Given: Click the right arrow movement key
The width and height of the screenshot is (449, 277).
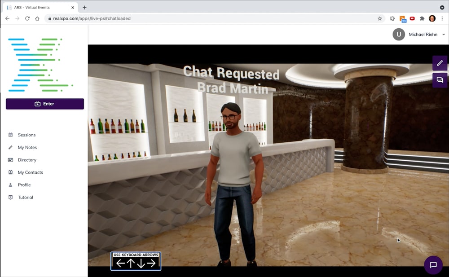Looking at the screenshot, I should tap(151, 263).
